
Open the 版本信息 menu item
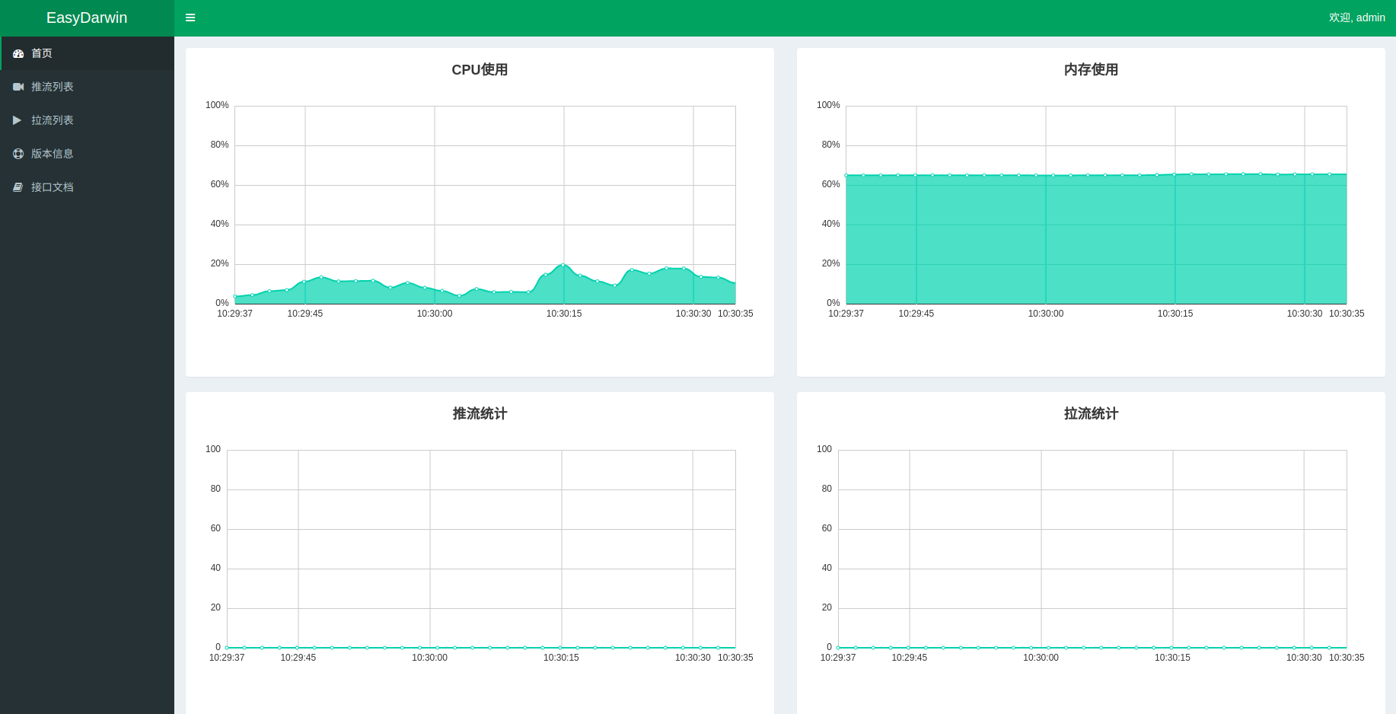point(87,154)
